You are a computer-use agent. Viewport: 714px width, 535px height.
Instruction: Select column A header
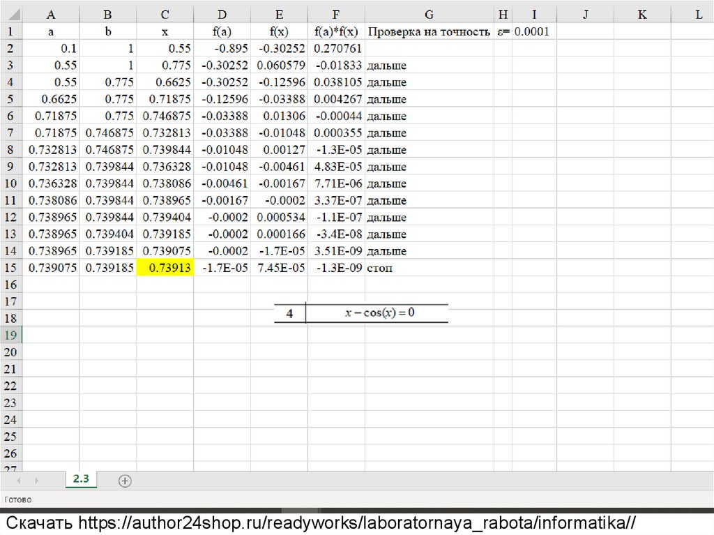tap(51, 14)
